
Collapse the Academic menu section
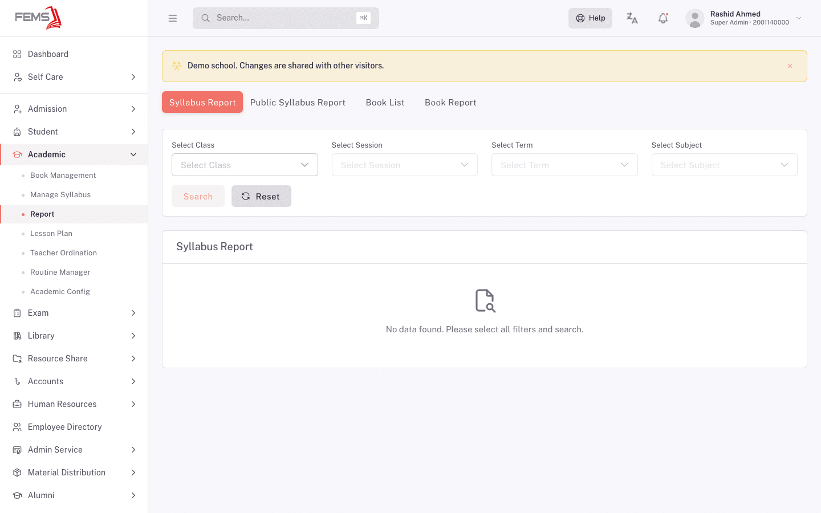click(x=133, y=154)
